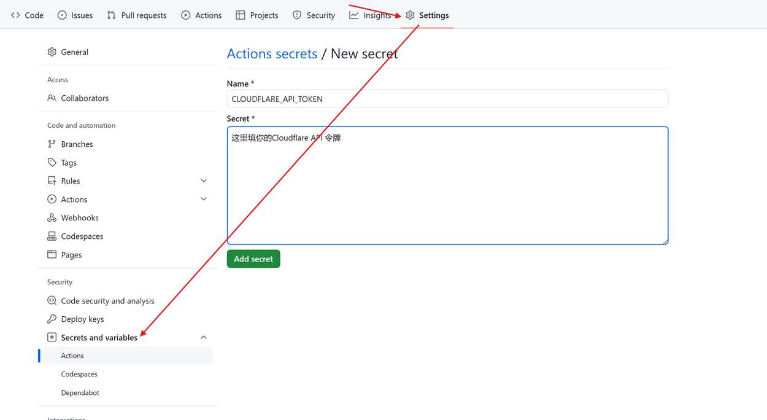767x420 pixels.
Task: Go to the Projects tab
Action: 257,15
